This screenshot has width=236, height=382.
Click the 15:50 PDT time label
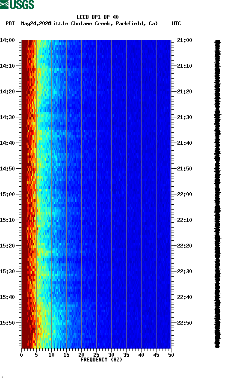(8, 323)
